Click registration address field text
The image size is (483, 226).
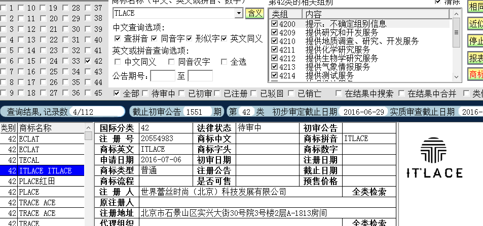234,213
